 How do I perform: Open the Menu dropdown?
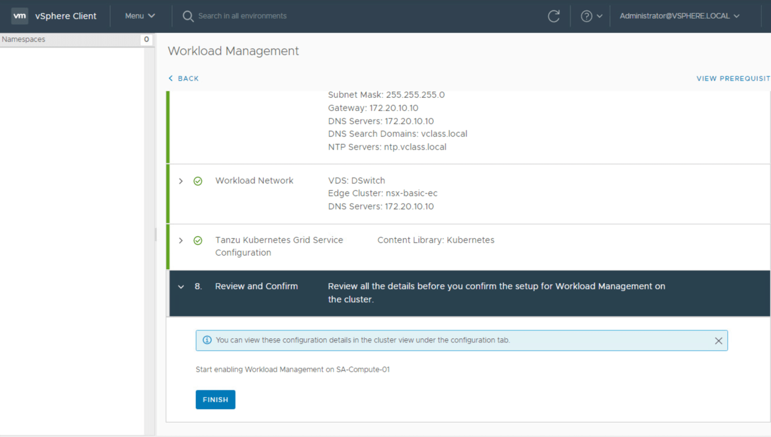click(x=140, y=16)
